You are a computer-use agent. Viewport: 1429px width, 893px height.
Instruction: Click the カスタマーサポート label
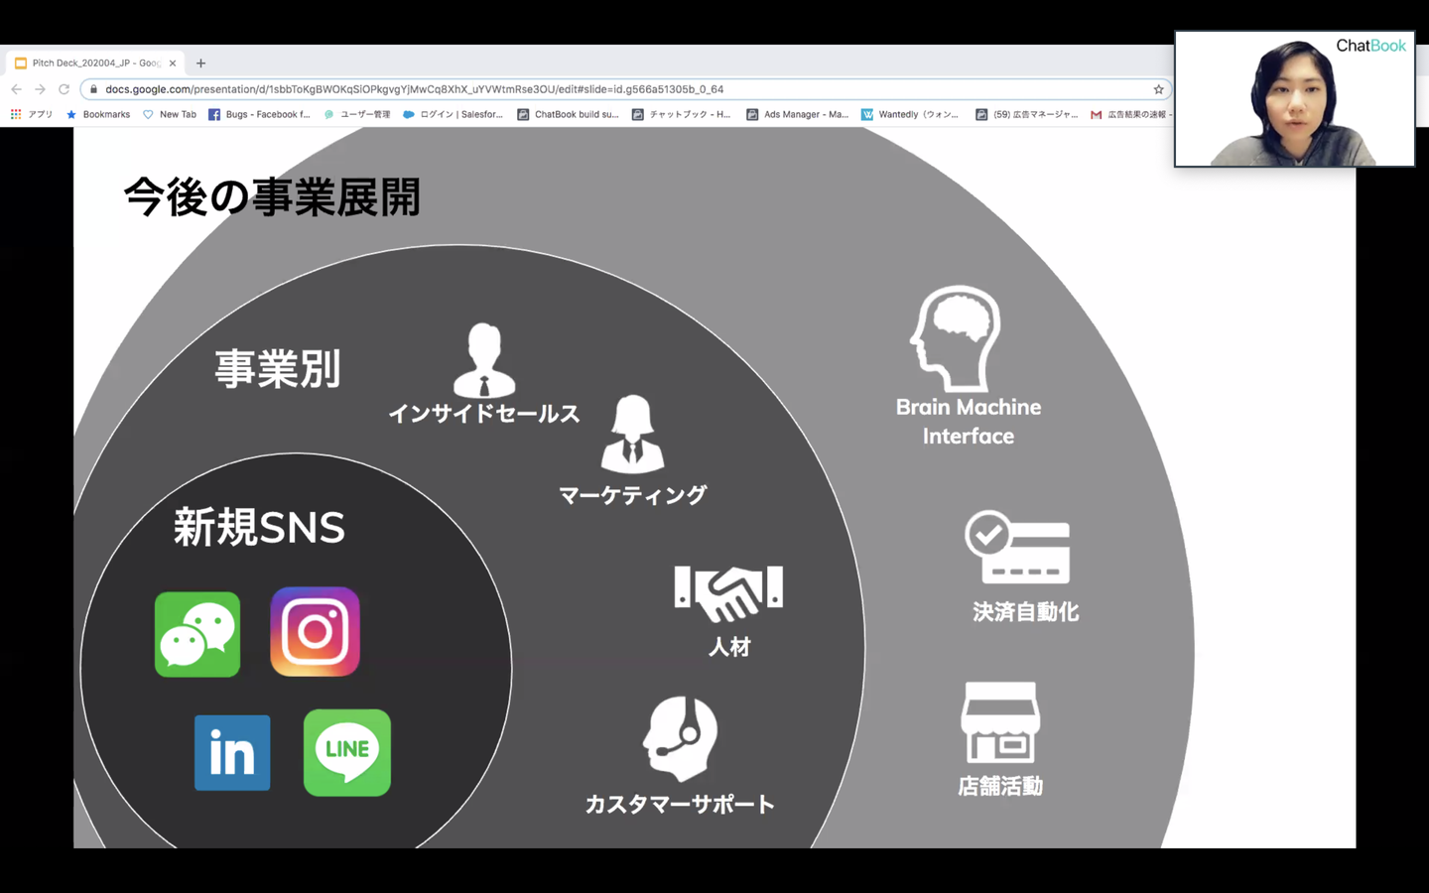pos(680,804)
